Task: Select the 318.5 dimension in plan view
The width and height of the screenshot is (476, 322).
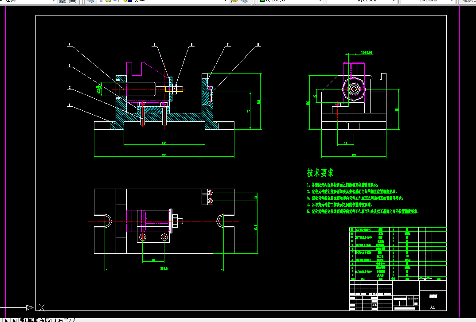Action: point(164,268)
